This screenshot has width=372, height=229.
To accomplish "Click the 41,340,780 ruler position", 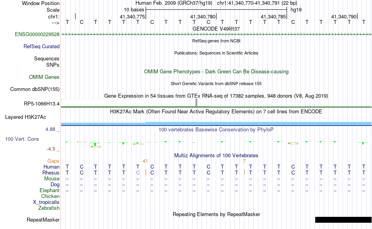I will [203, 16].
